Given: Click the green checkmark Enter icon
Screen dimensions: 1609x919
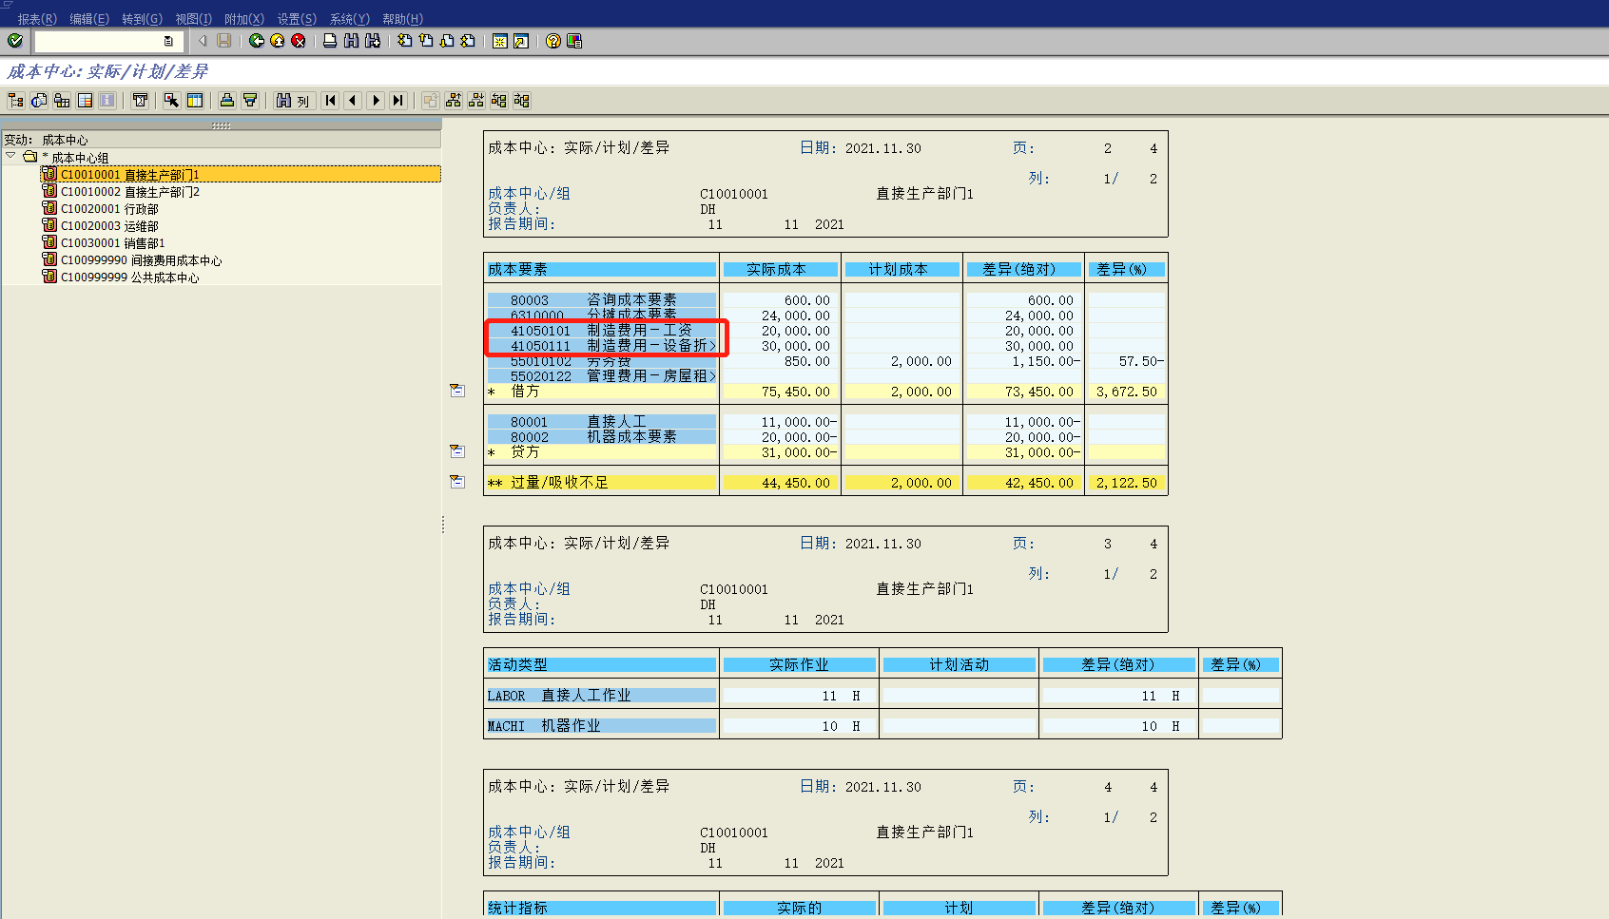Looking at the screenshot, I should [x=15, y=41].
